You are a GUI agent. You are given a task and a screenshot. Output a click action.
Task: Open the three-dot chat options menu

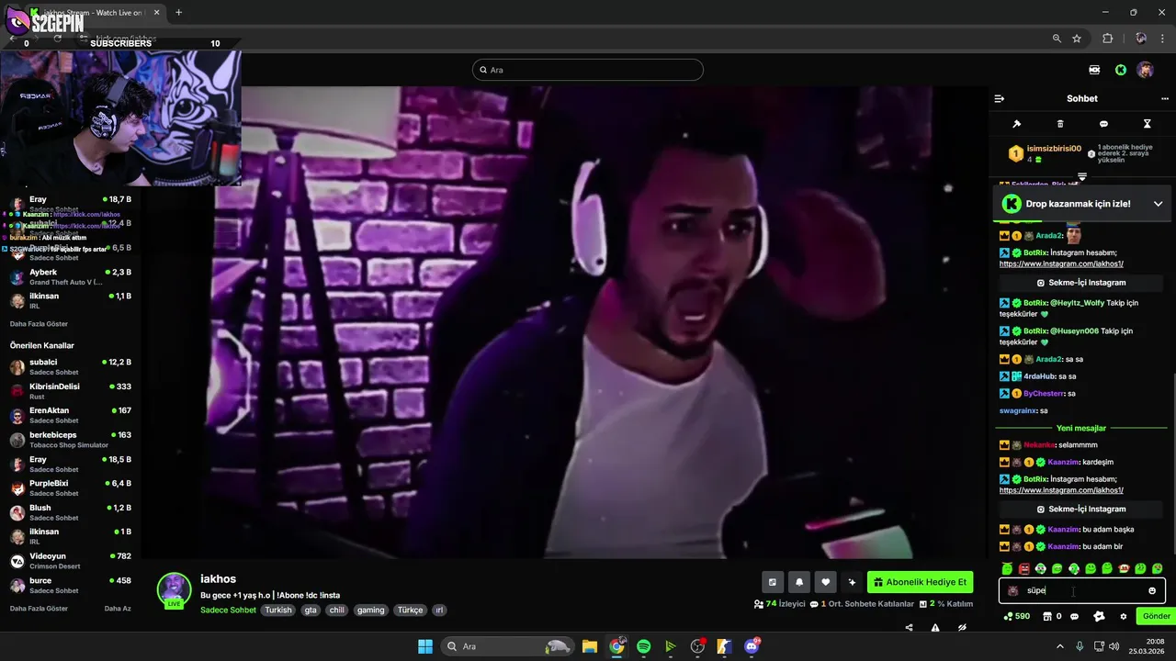[1165, 98]
